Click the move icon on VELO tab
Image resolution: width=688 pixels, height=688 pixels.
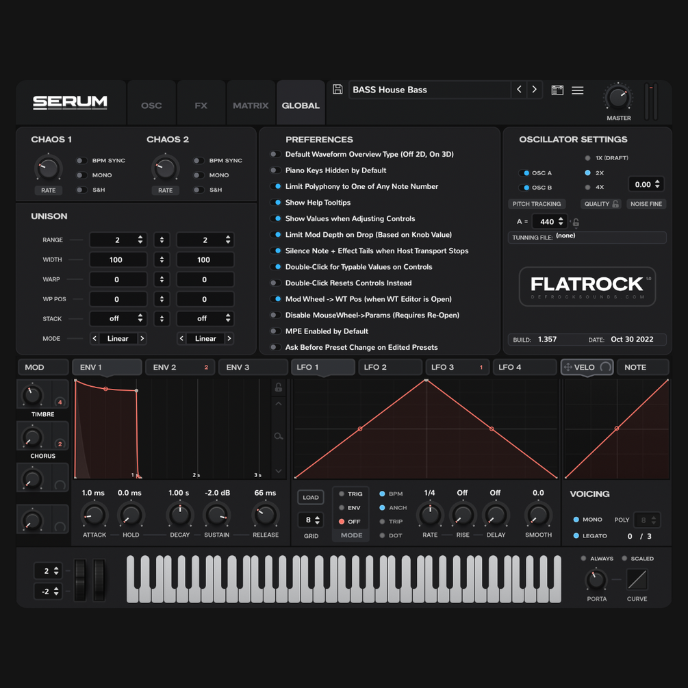pos(568,367)
